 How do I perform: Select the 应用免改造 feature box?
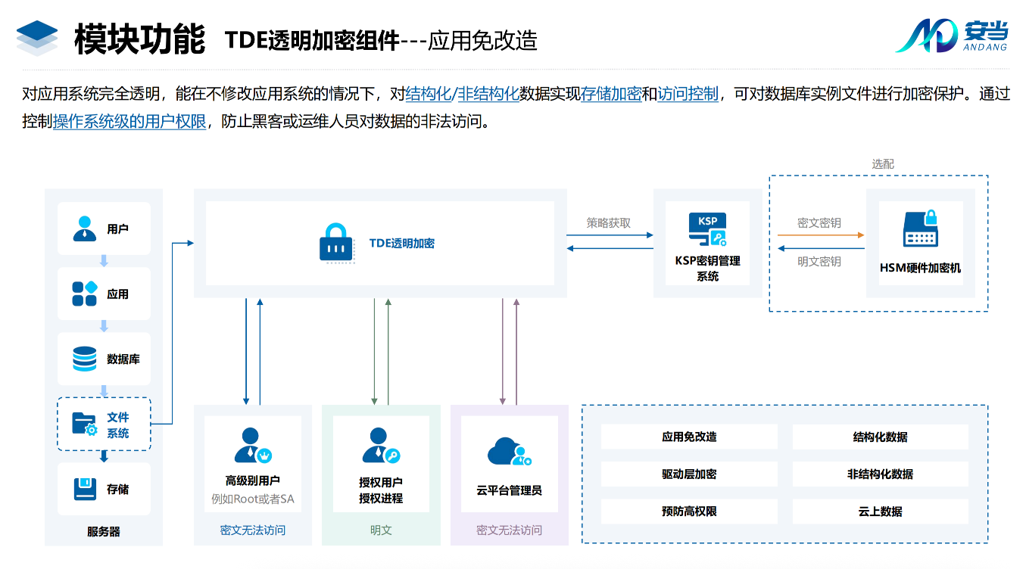(x=689, y=437)
